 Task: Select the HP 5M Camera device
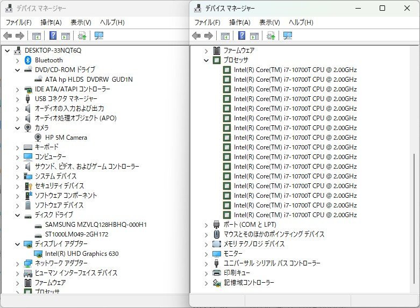(66, 138)
